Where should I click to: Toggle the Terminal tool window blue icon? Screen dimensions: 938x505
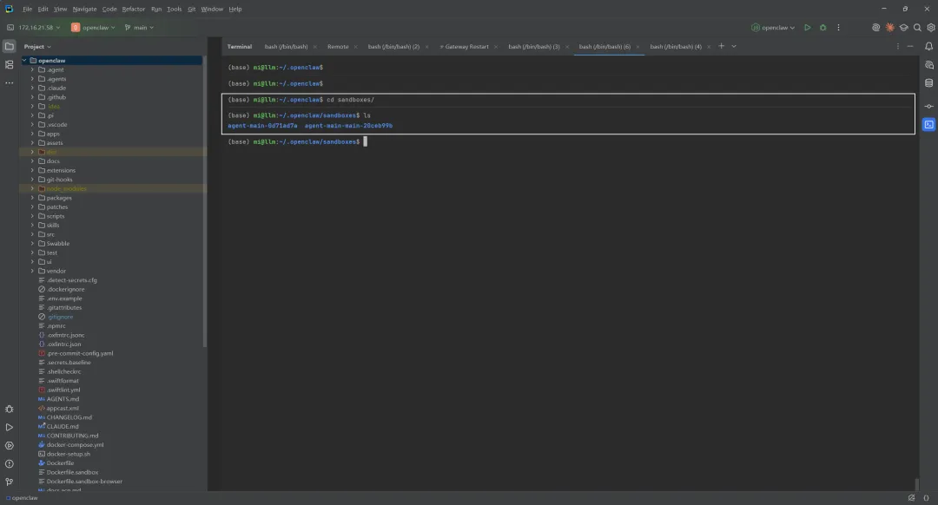pos(928,124)
